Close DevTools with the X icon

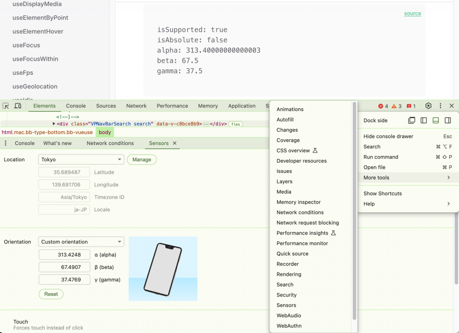[452, 106]
